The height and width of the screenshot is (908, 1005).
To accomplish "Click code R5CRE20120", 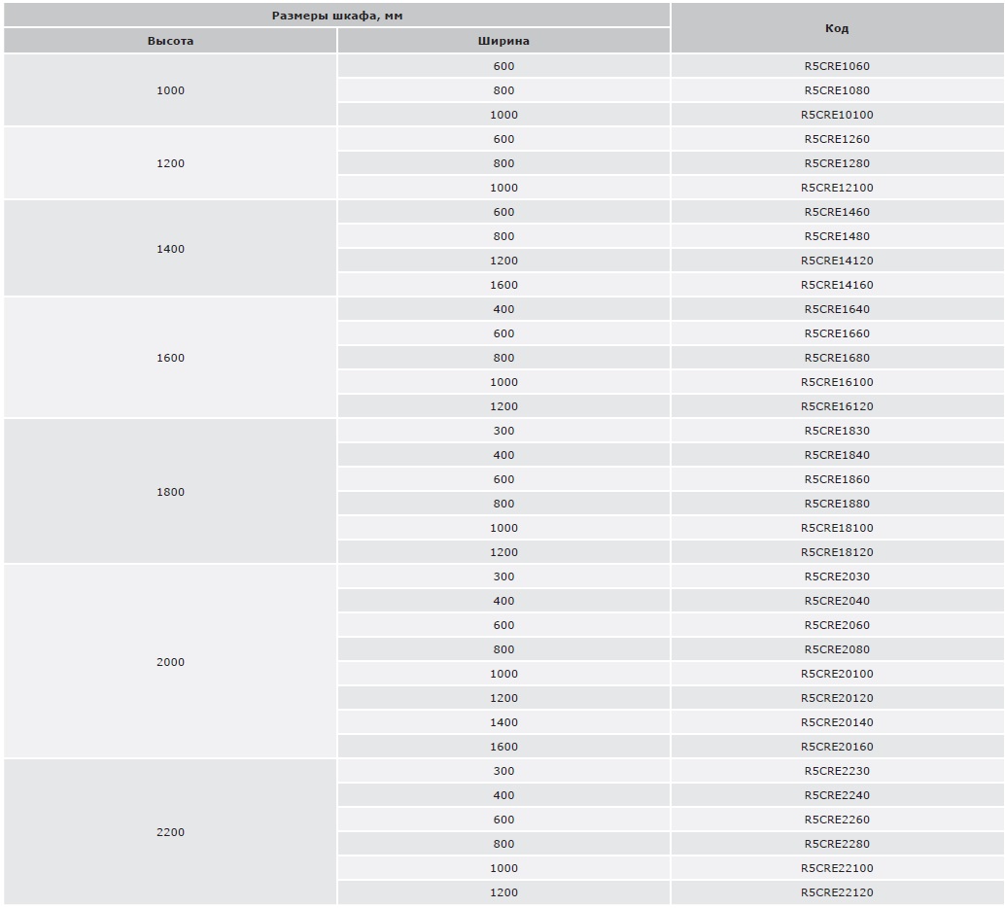I will click(x=837, y=698).
